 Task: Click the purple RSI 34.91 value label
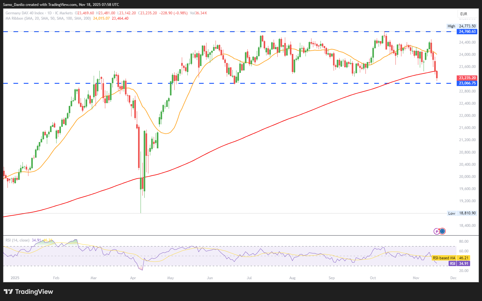pyautogui.click(x=459, y=264)
